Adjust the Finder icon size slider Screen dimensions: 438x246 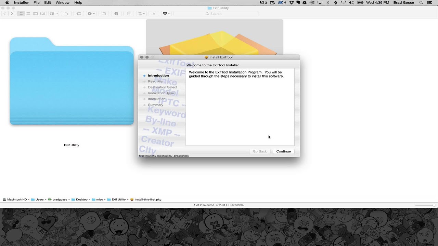[x=425, y=205]
